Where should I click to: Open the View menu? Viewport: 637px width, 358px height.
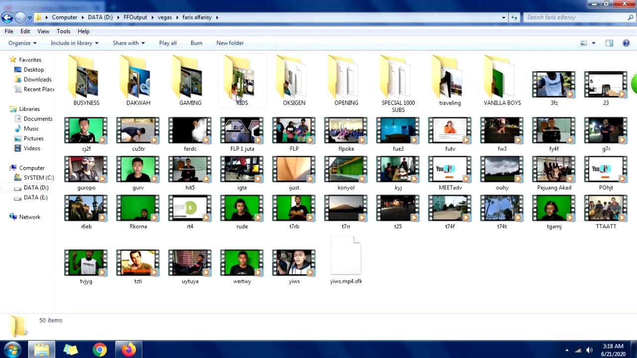[43, 31]
